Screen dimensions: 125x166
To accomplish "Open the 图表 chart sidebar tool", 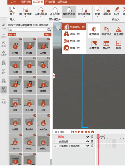I will (4, 62).
